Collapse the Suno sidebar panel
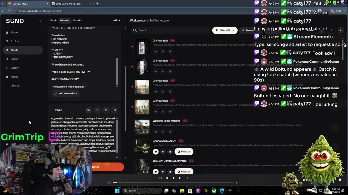348x195 pixels. click(39, 21)
